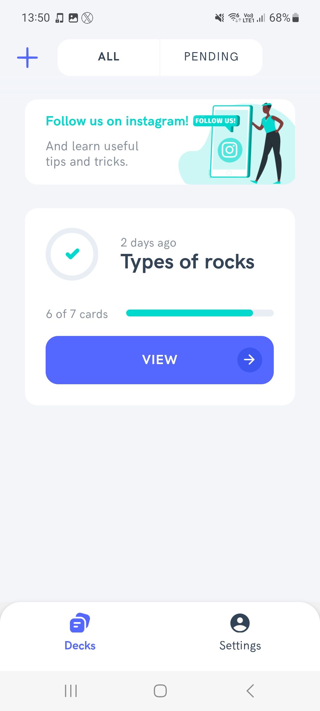Tap the arrow icon in VIEW button
Image resolution: width=320 pixels, height=711 pixels.
point(249,360)
